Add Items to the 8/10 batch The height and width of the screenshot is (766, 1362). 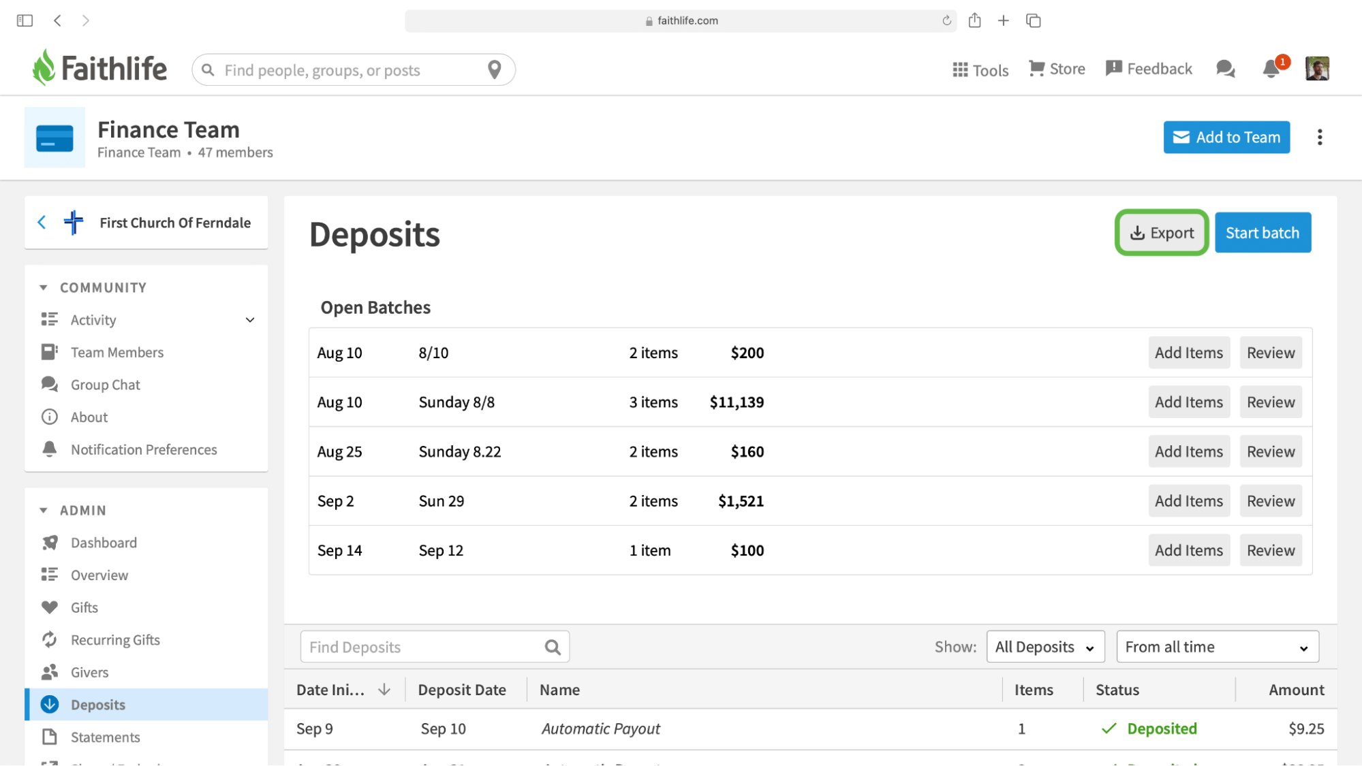[x=1189, y=353]
